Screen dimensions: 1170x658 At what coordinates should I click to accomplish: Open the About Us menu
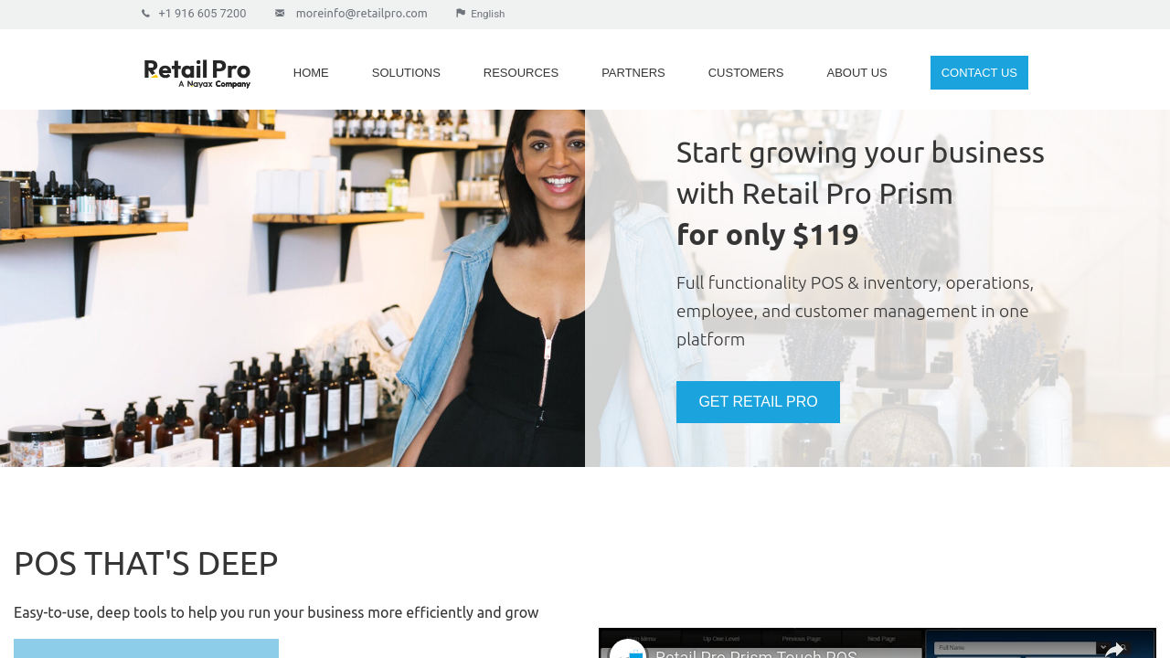(x=856, y=73)
